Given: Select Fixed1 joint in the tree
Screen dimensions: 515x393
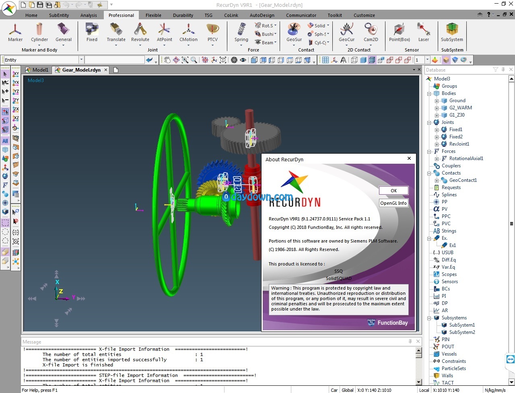Looking at the screenshot, I should (x=456, y=130).
